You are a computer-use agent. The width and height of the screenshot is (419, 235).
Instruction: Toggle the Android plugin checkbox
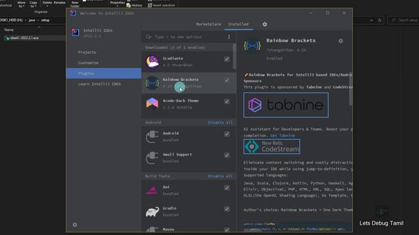pyautogui.click(x=227, y=134)
